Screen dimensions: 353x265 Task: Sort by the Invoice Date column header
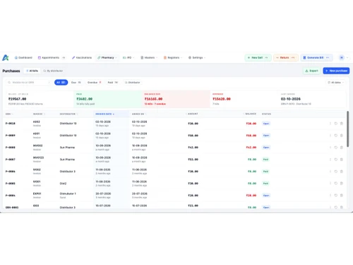click(x=104, y=114)
